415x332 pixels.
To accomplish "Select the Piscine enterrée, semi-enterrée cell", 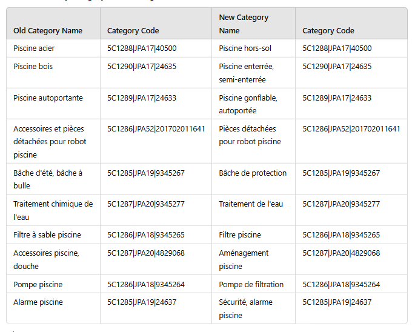I will coord(247,73).
